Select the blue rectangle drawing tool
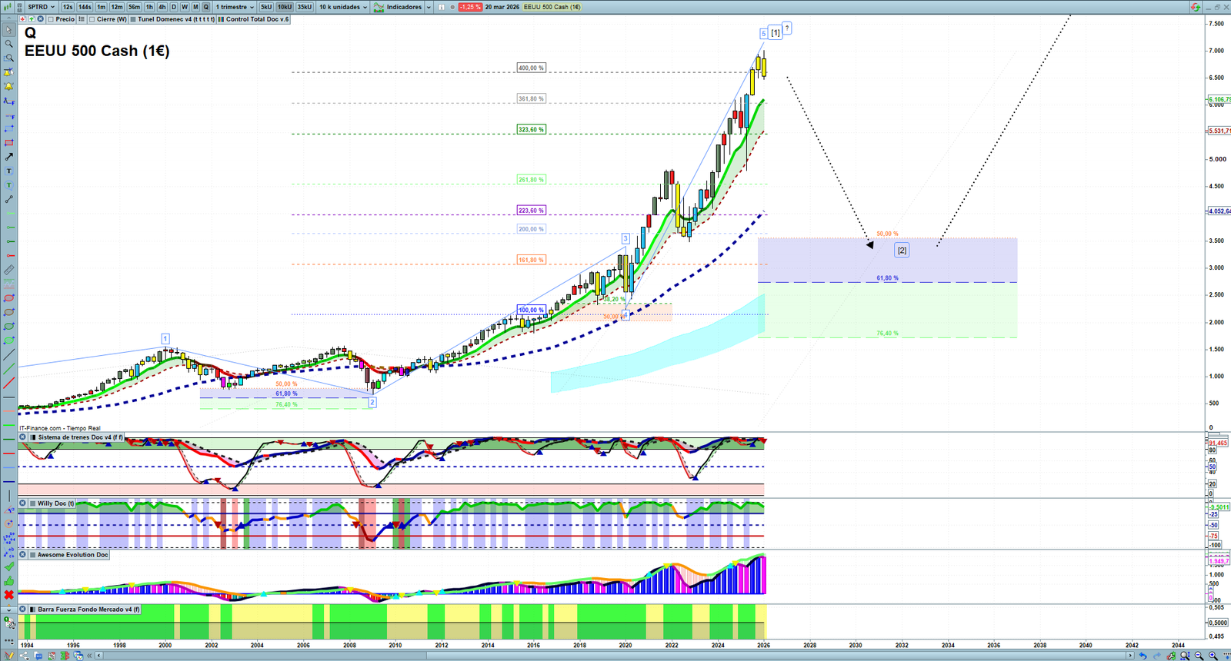 tap(8, 129)
